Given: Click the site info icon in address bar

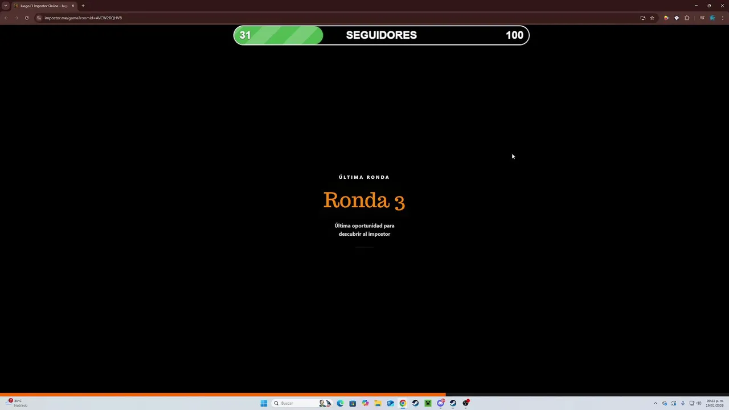Looking at the screenshot, I should [39, 18].
